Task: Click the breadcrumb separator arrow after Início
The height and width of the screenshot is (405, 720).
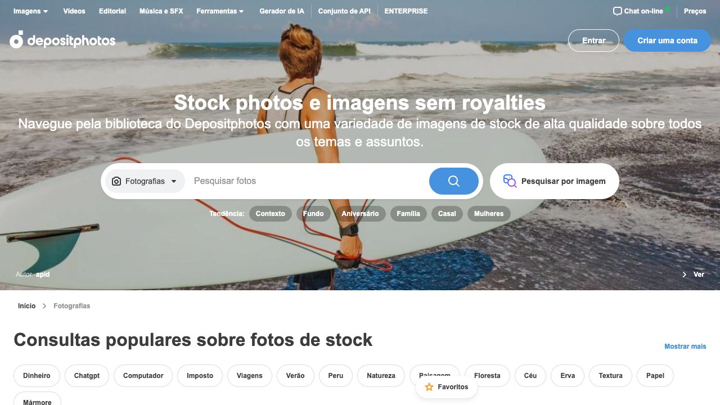Action: 44,306
